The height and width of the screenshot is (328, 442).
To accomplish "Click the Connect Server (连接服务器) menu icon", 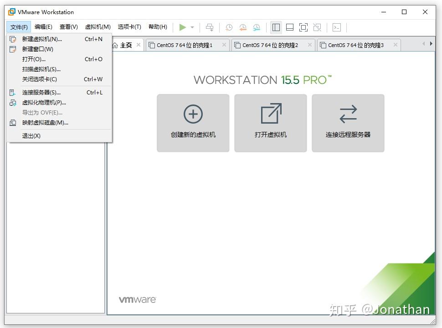I will pos(13,93).
